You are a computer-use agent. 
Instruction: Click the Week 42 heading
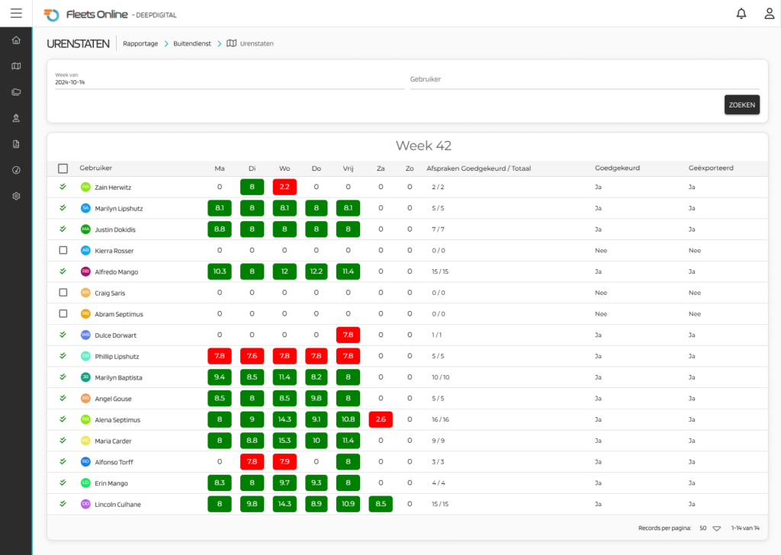pyautogui.click(x=423, y=146)
